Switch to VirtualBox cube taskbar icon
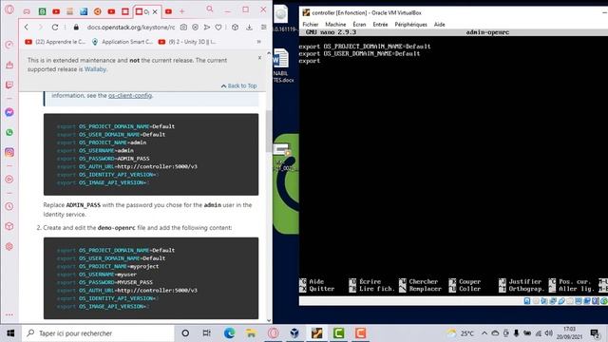Screen dimensions: 608x342 pyautogui.click(x=294, y=333)
